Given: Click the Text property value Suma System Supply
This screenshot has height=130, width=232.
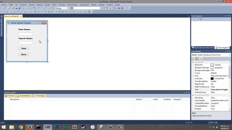Looking at the screenshot, I should tap(219, 90).
